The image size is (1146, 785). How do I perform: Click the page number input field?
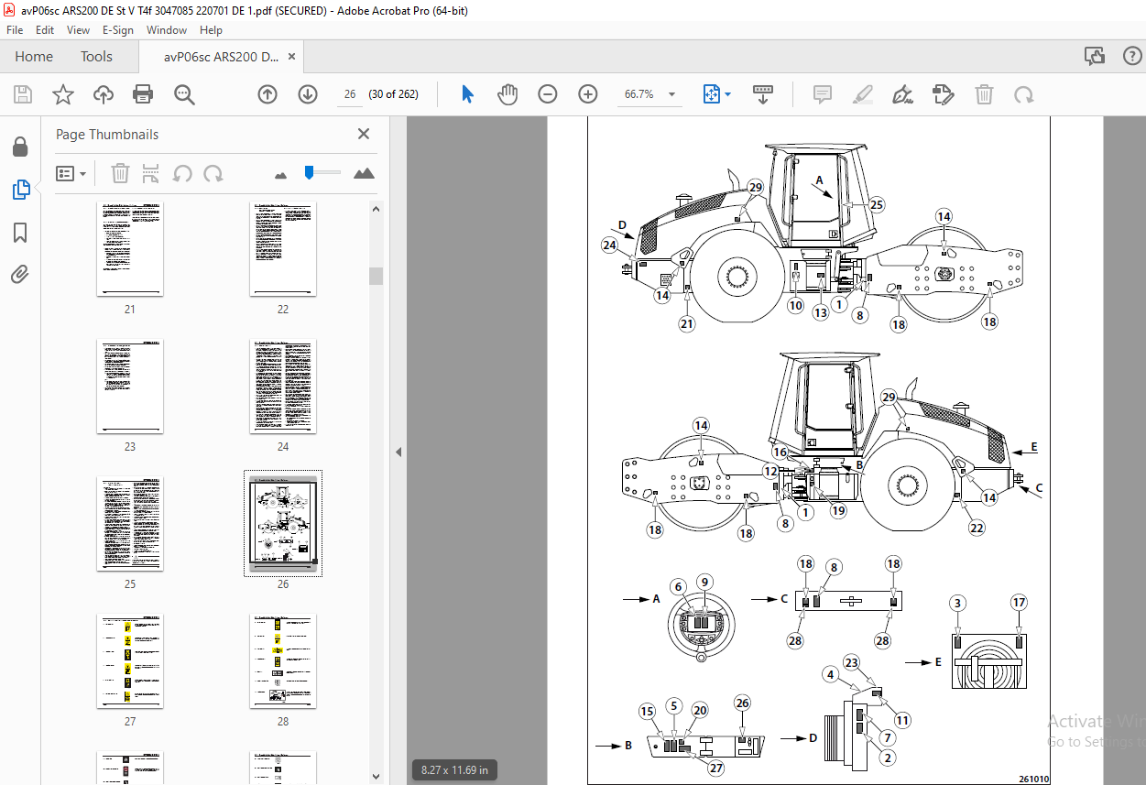[x=350, y=94]
